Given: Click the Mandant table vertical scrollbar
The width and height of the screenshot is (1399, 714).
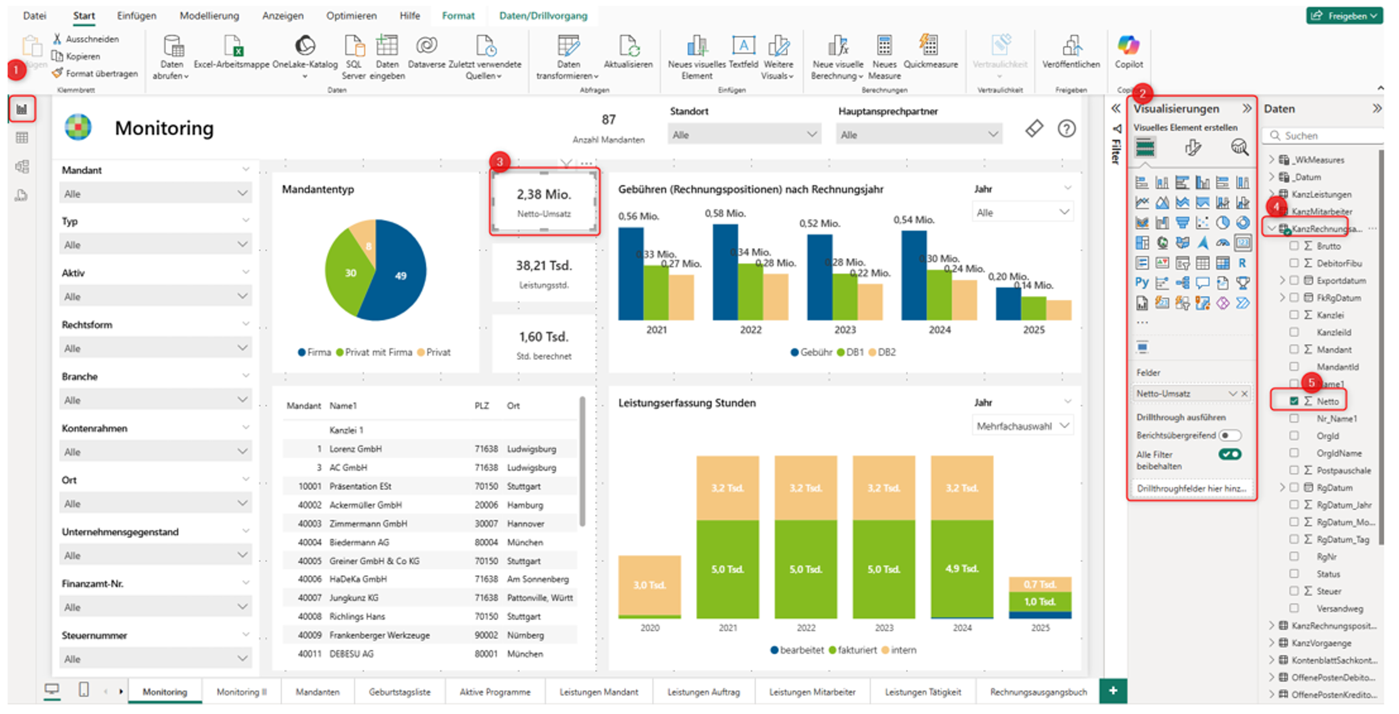Looking at the screenshot, I should 582,461.
